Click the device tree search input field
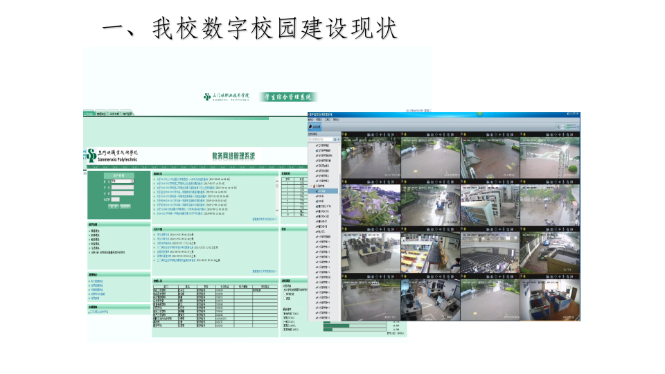 pos(321,139)
